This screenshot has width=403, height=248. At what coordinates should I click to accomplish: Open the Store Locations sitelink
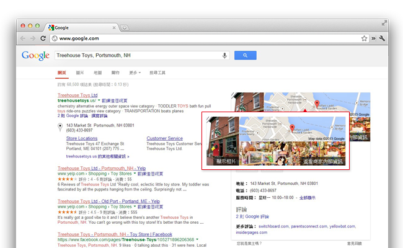[x=82, y=138]
